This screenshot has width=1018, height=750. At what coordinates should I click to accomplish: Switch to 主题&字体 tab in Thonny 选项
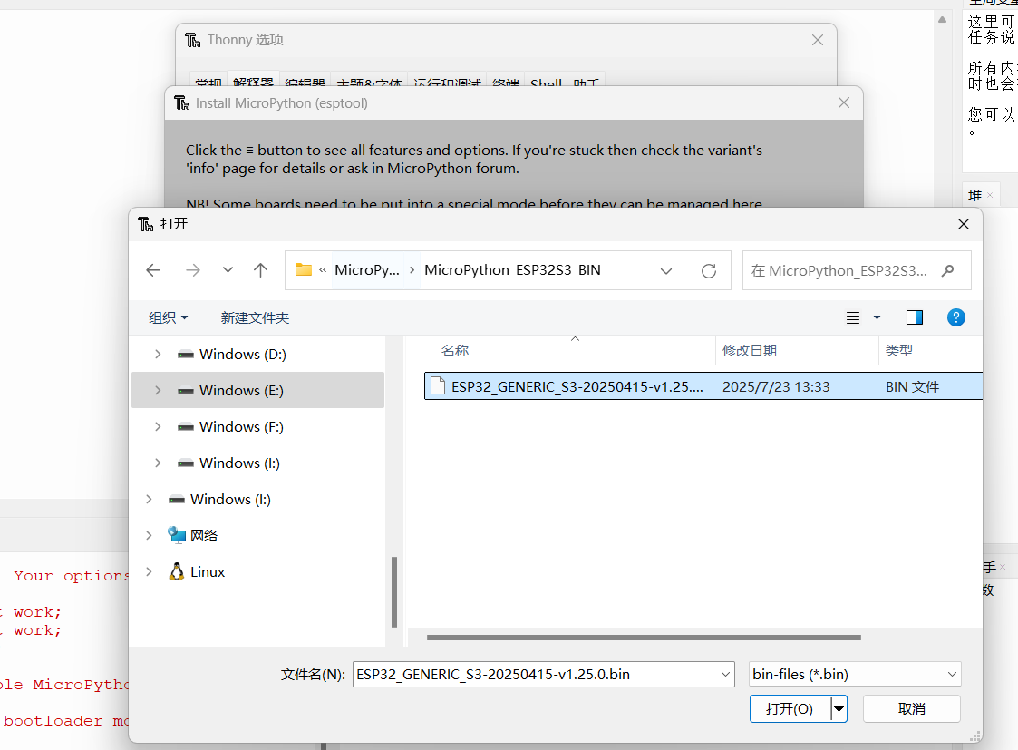pyautogui.click(x=369, y=82)
